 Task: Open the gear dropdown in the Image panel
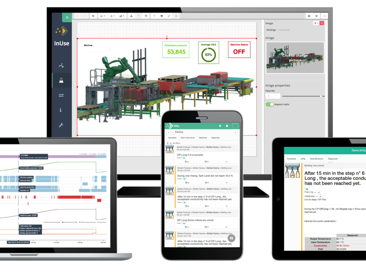pyautogui.click(x=316, y=23)
